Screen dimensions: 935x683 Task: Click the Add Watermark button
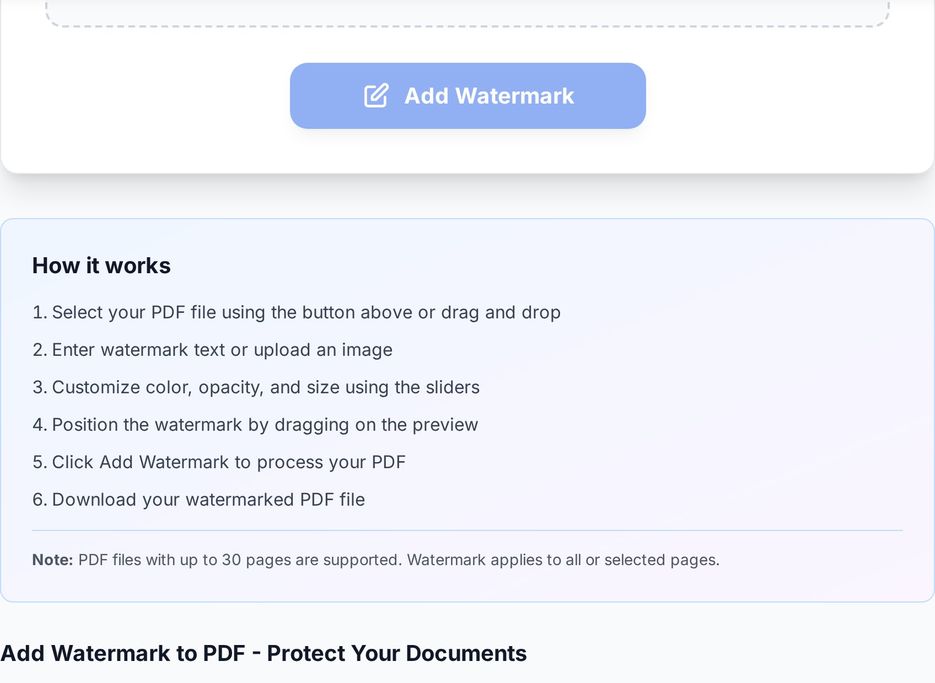click(467, 96)
